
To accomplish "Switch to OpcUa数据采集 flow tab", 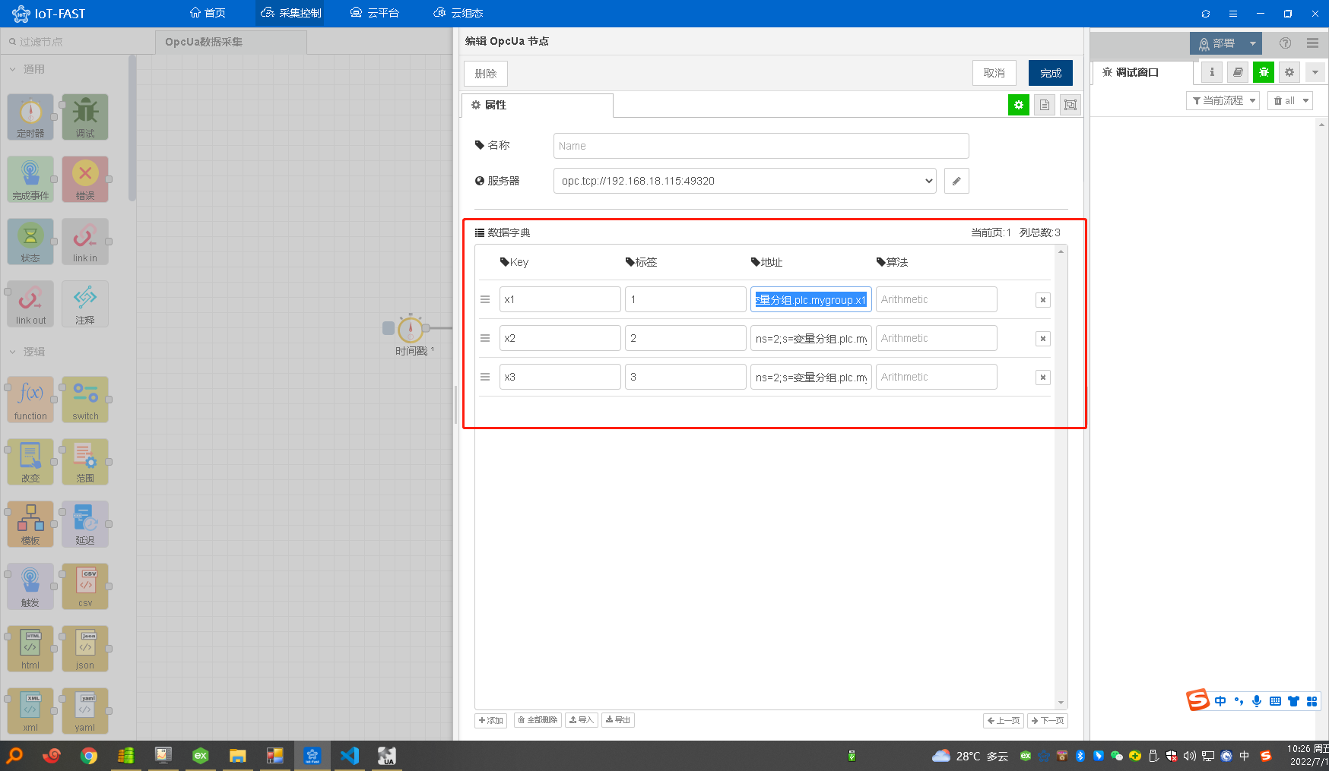I will point(230,42).
